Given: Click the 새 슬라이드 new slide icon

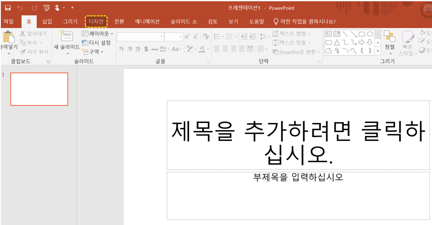Looking at the screenshot, I should pos(66,36).
